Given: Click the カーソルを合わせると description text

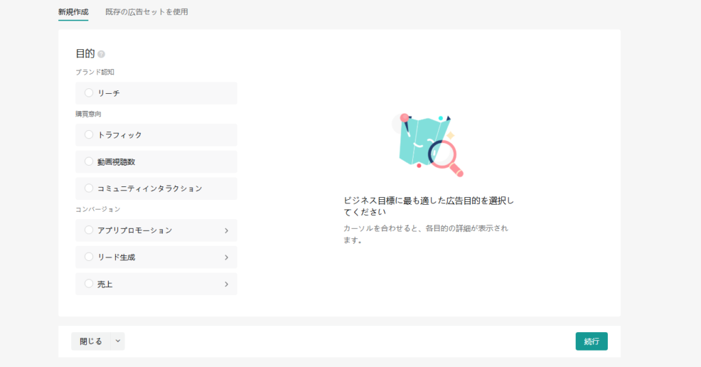Looking at the screenshot, I should coord(426,233).
